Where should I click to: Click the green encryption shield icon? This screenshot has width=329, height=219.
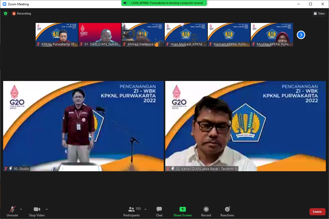(x=6, y=13)
